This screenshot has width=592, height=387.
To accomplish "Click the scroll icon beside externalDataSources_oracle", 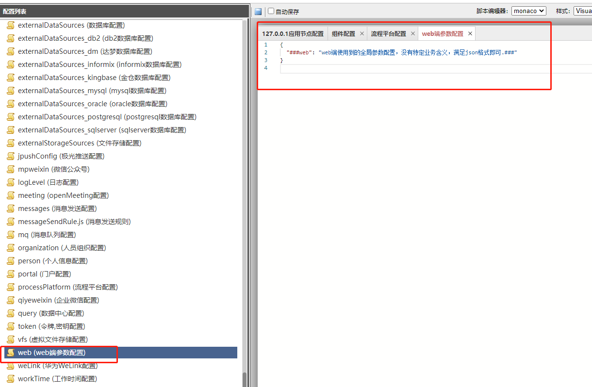I will (11, 104).
